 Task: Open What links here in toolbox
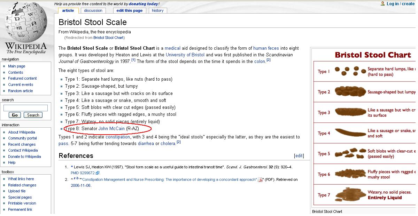[21, 179]
